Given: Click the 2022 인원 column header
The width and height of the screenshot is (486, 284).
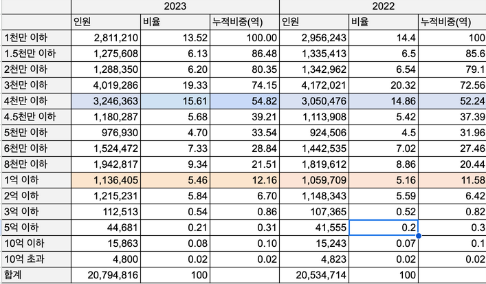Looking at the screenshot, I should (x=314, y=22).
